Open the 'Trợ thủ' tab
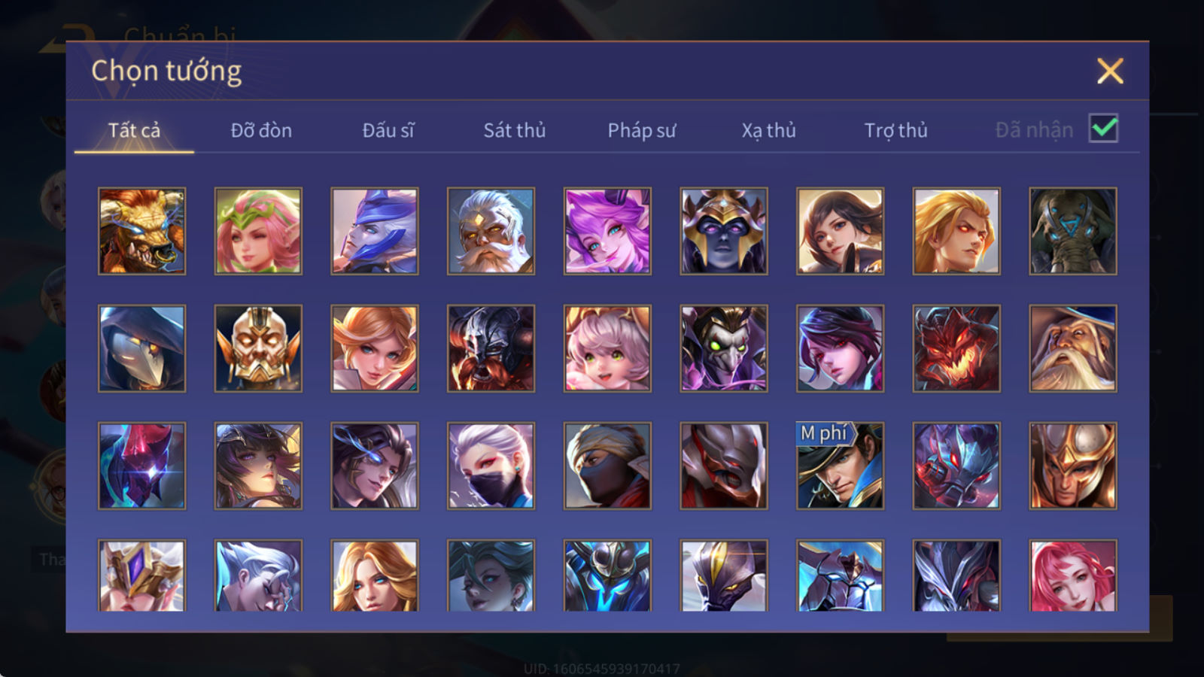Image resolution: width=1204 pixels, height=677 pixels. (x=895, y=130)
